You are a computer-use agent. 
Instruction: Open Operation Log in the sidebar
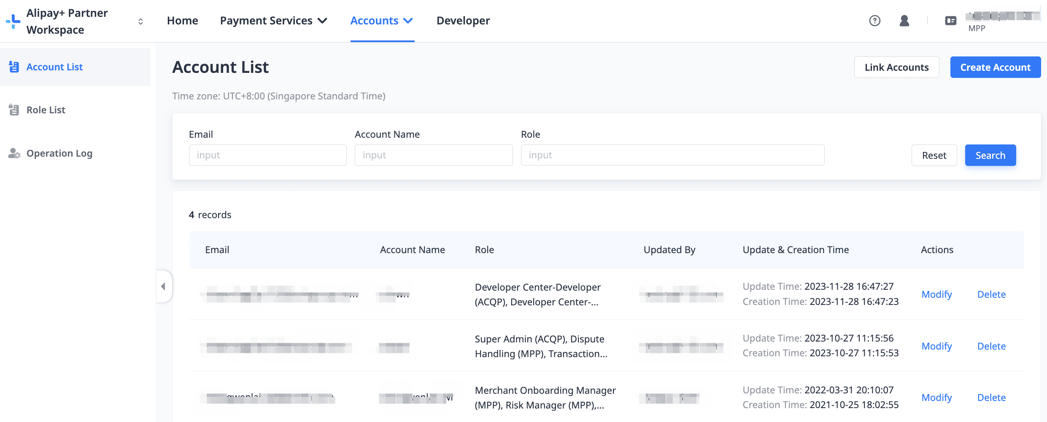tap(59, 153)
